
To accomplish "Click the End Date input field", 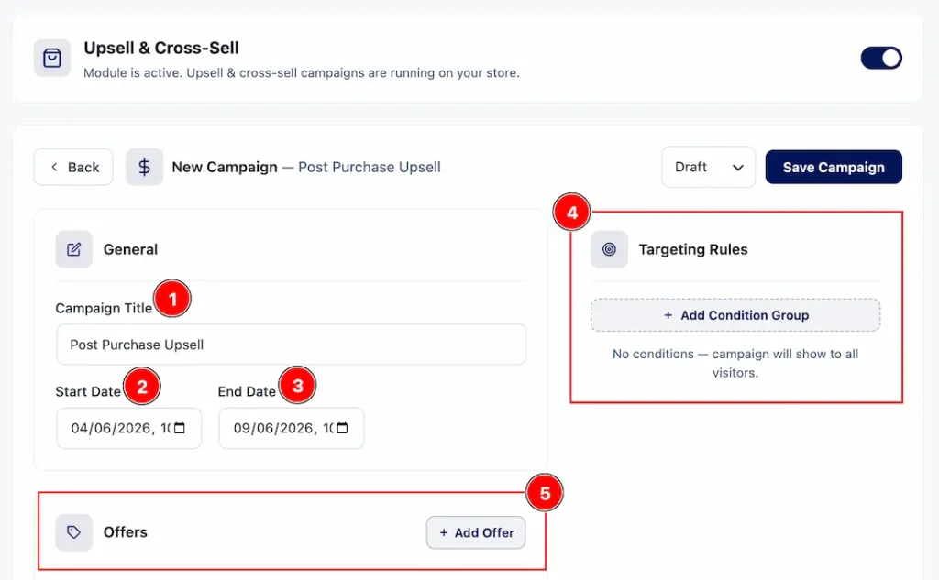I will (x=291, y=428).
